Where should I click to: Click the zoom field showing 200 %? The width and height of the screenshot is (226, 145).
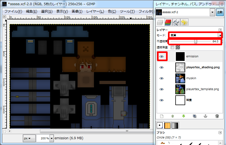coord(43,138)
